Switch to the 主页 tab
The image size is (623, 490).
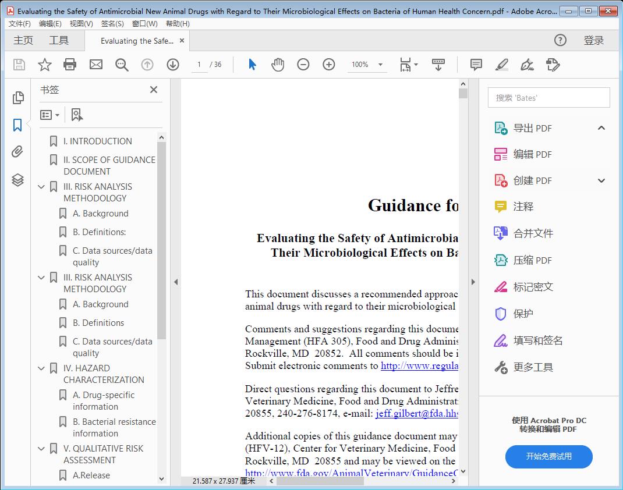tap(23, 41)
